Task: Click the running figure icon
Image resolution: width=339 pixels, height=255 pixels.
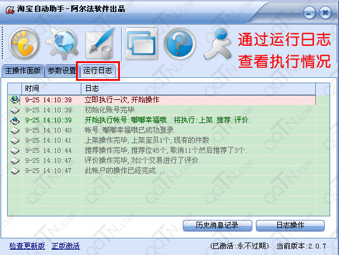Action: [x=218, y=44]
